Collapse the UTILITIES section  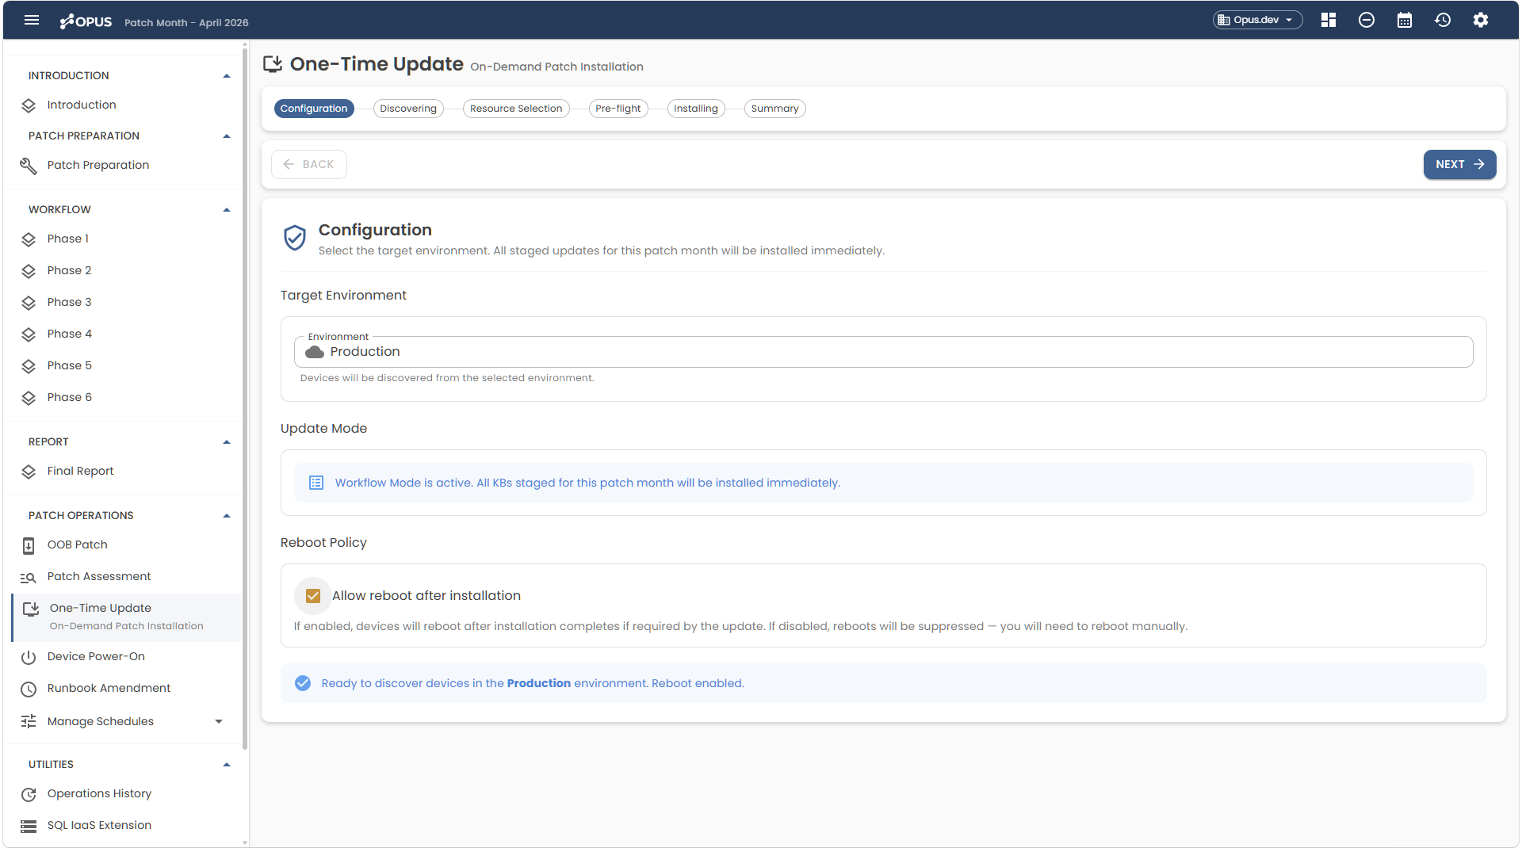pyautogui.click(x=227, y=765)
